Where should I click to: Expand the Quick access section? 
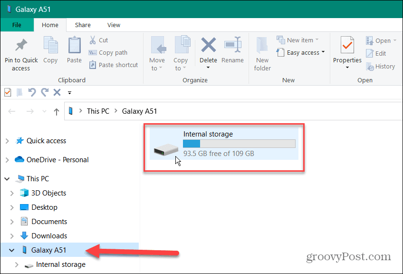[x=8, y=140]
